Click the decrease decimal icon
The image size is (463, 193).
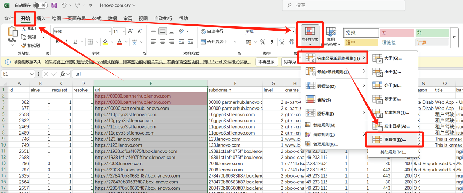coord(291,42)
